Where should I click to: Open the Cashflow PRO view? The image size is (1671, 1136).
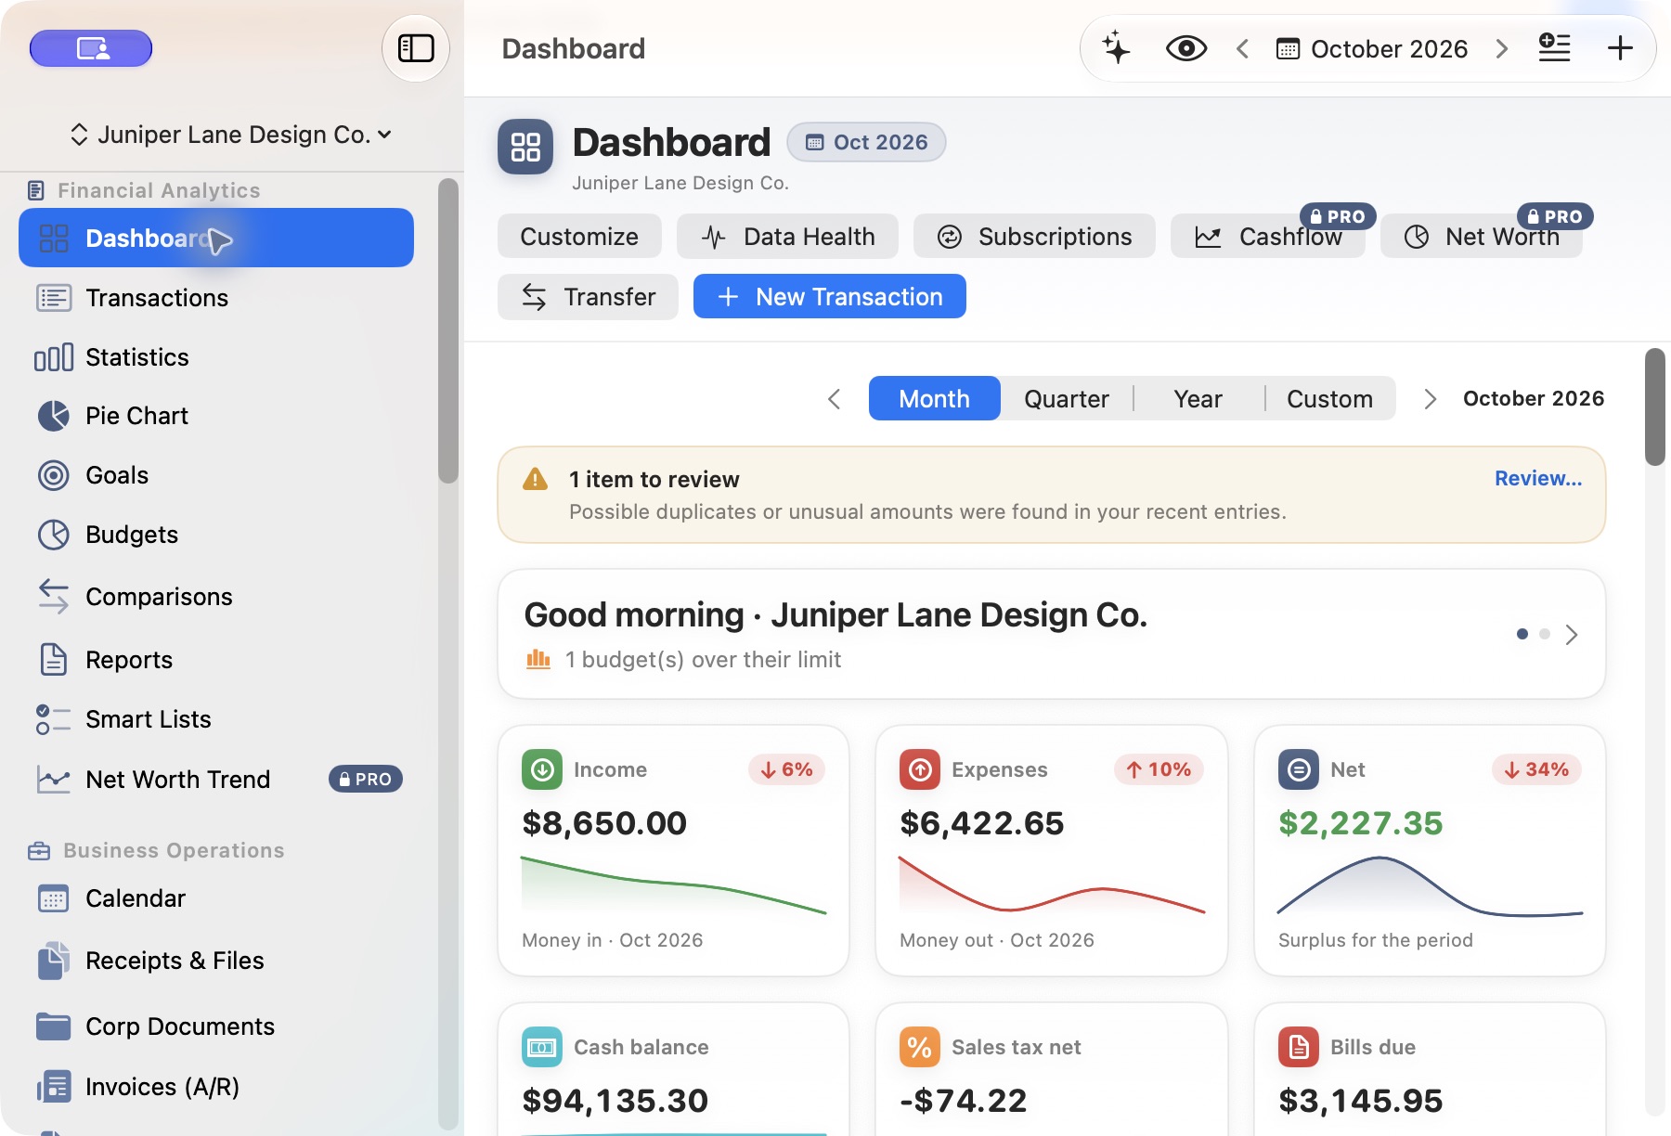(1268, 237)
